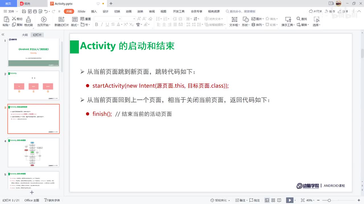Click Cut (剪切) scissors icon
The image size is (364, 204).
[x=14, y=19]
